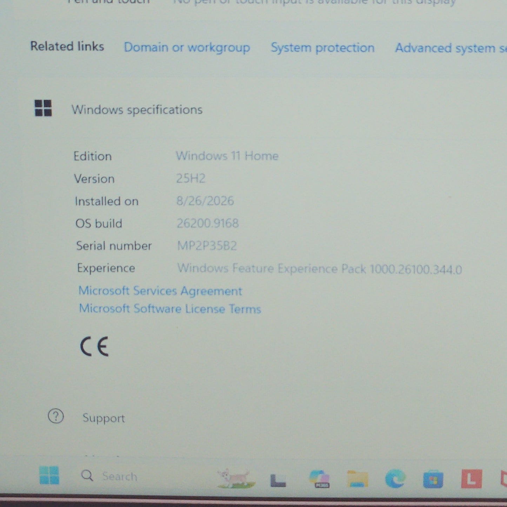Viewport: 507px width, 507px height.
Task: Open the Start menu
Action: point(49,475)
